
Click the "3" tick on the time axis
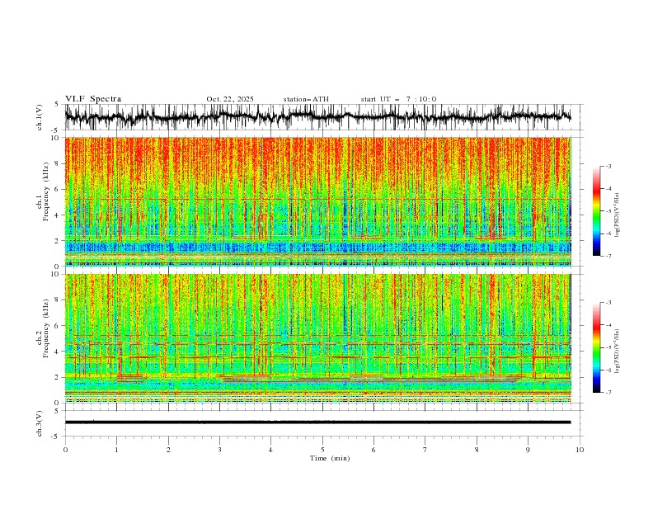[x=219, y=450]
